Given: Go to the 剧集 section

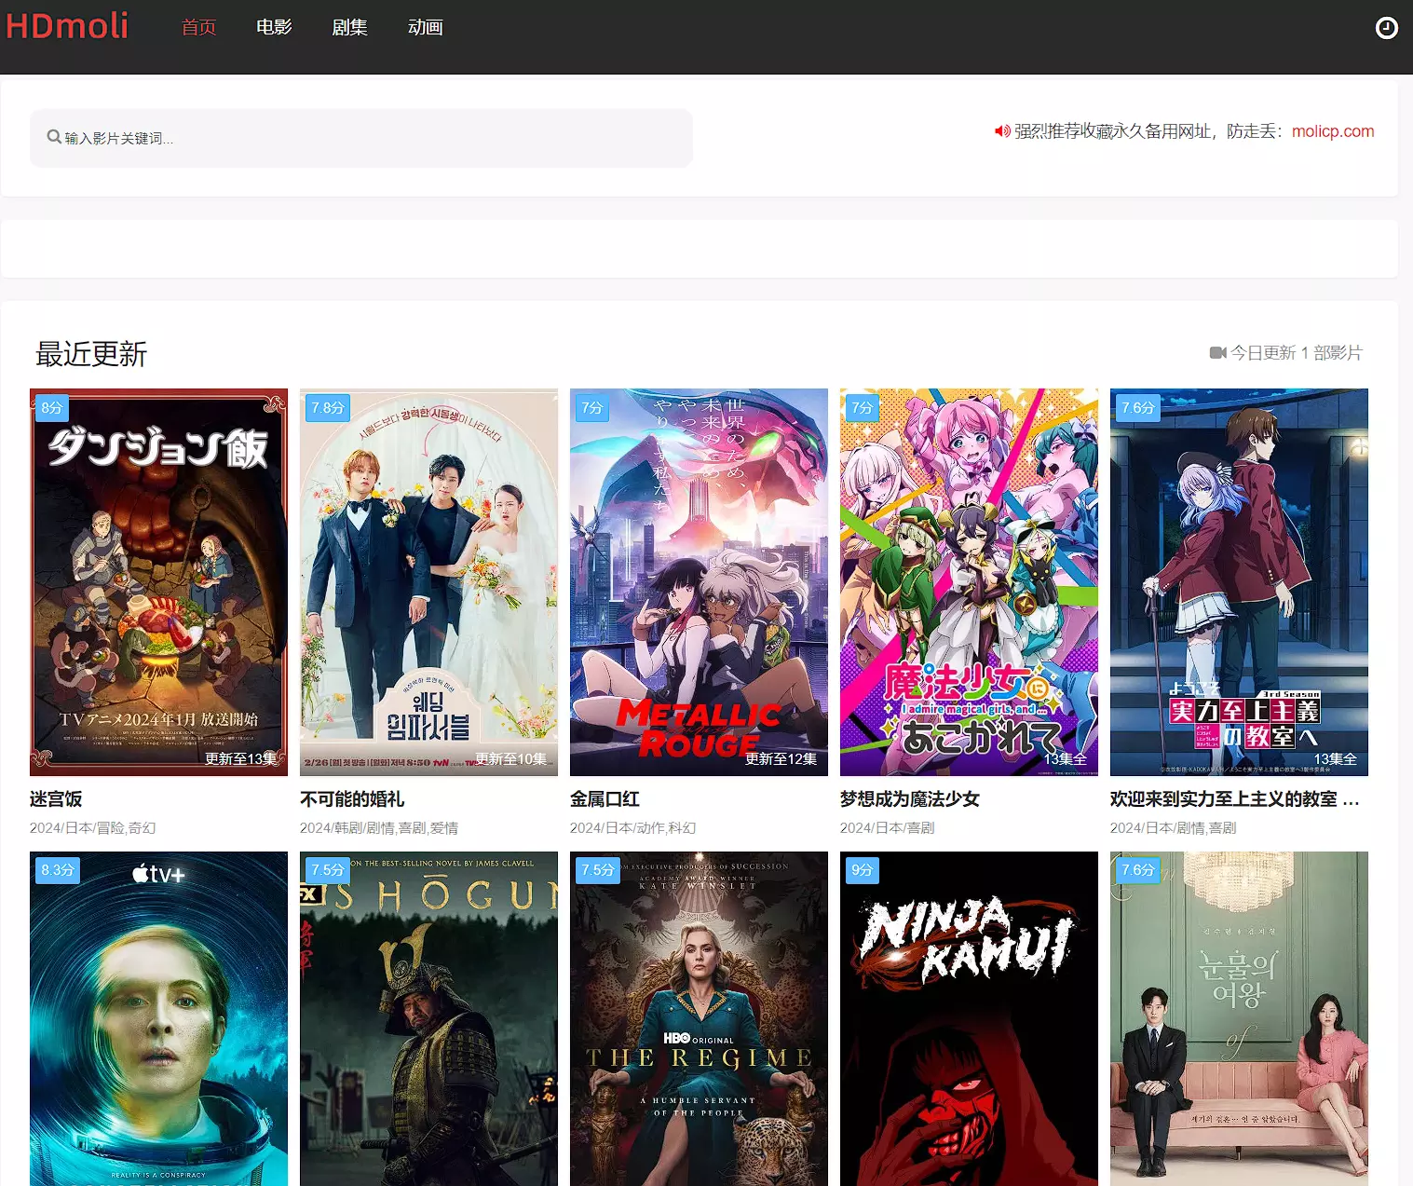Looking at the screenshot, I should pos(349,28).
